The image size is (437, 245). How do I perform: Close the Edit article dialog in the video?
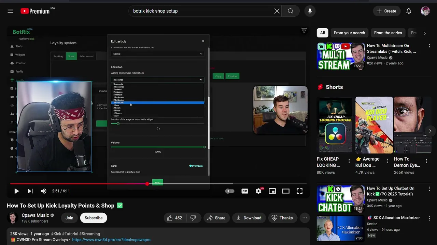click(203, 41)
